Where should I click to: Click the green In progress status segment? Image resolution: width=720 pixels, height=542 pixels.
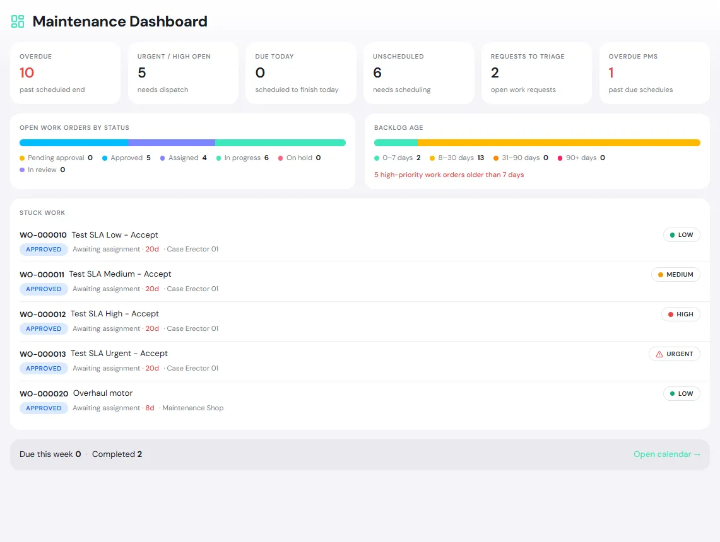pyautogui.click(x=281, y=142)
